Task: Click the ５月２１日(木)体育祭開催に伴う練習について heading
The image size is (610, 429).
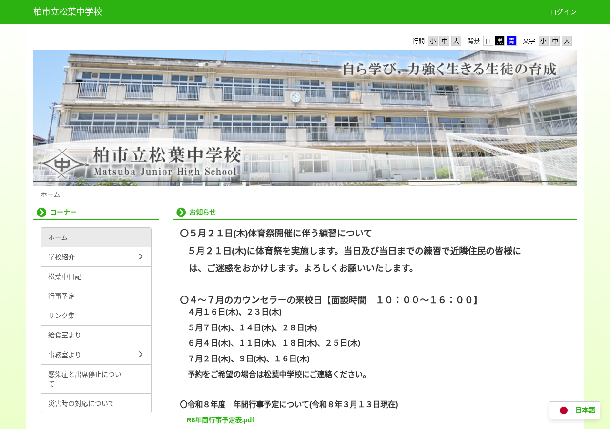Action: (276, 234)
